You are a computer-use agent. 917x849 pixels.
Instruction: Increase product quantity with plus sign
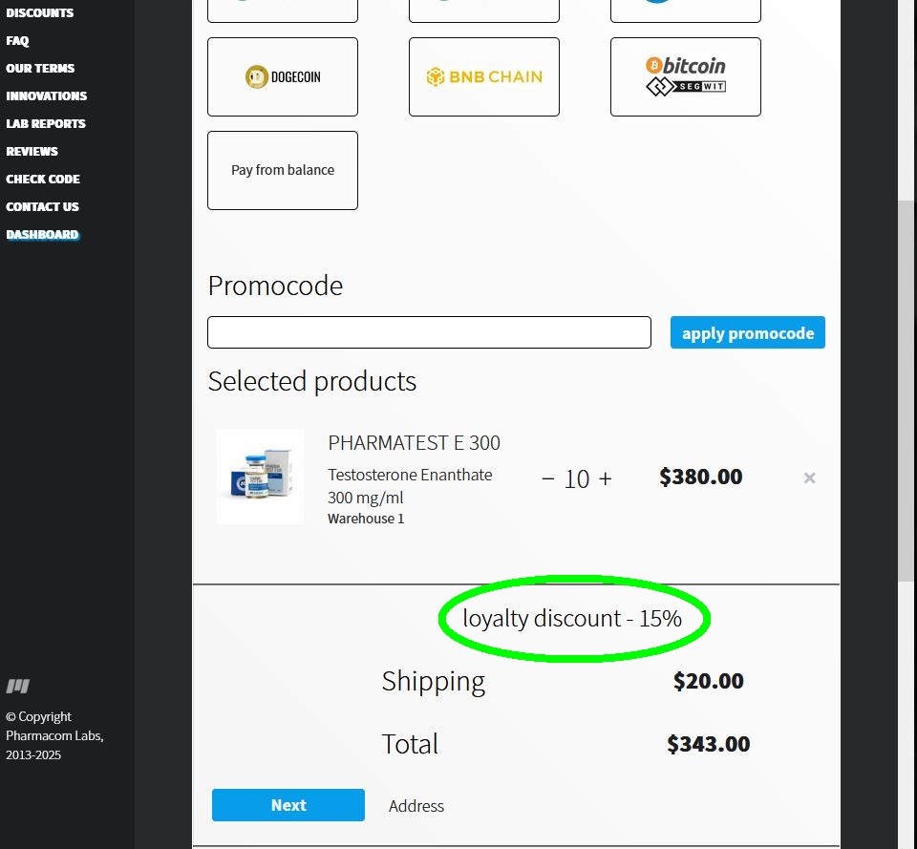(605, 478)
